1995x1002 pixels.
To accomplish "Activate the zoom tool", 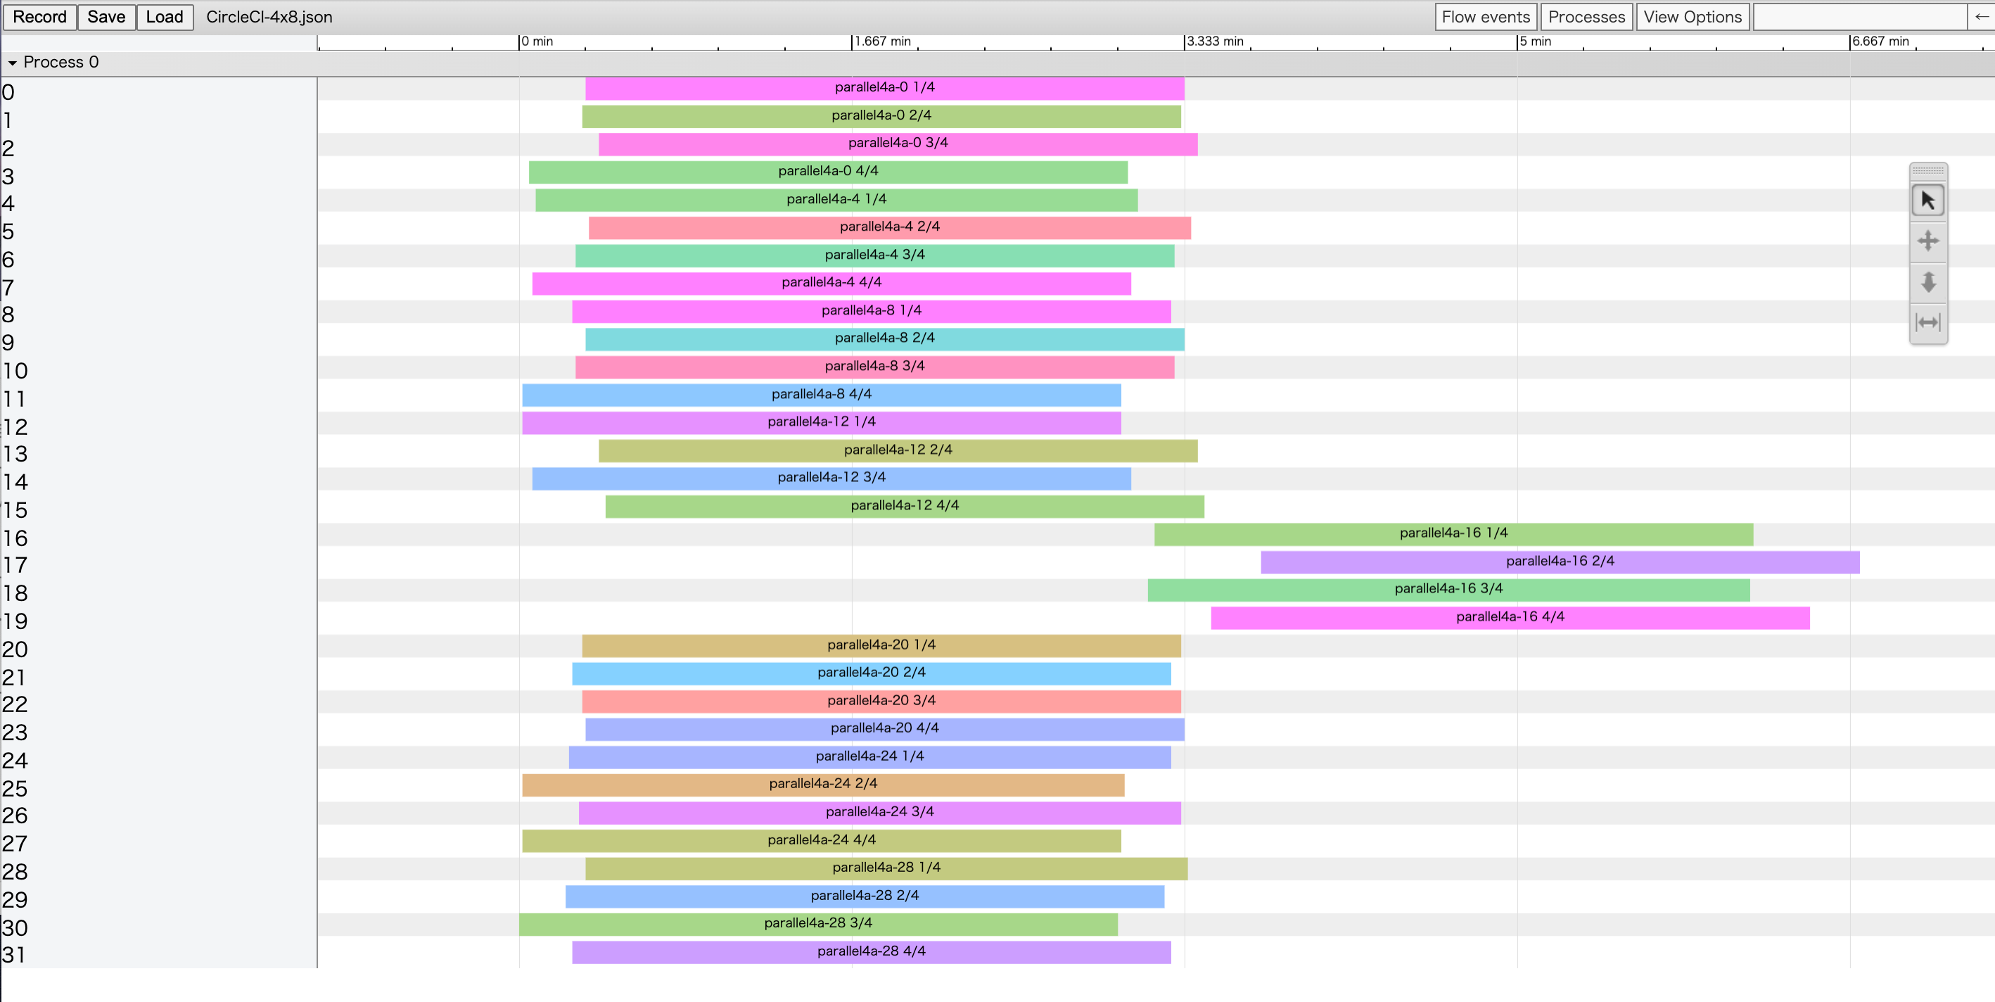I will tap(1927, 281).
